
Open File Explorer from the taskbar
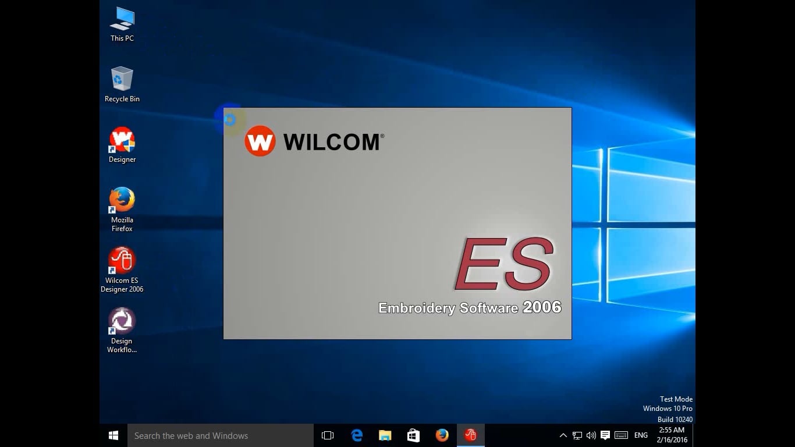(385, 435)
